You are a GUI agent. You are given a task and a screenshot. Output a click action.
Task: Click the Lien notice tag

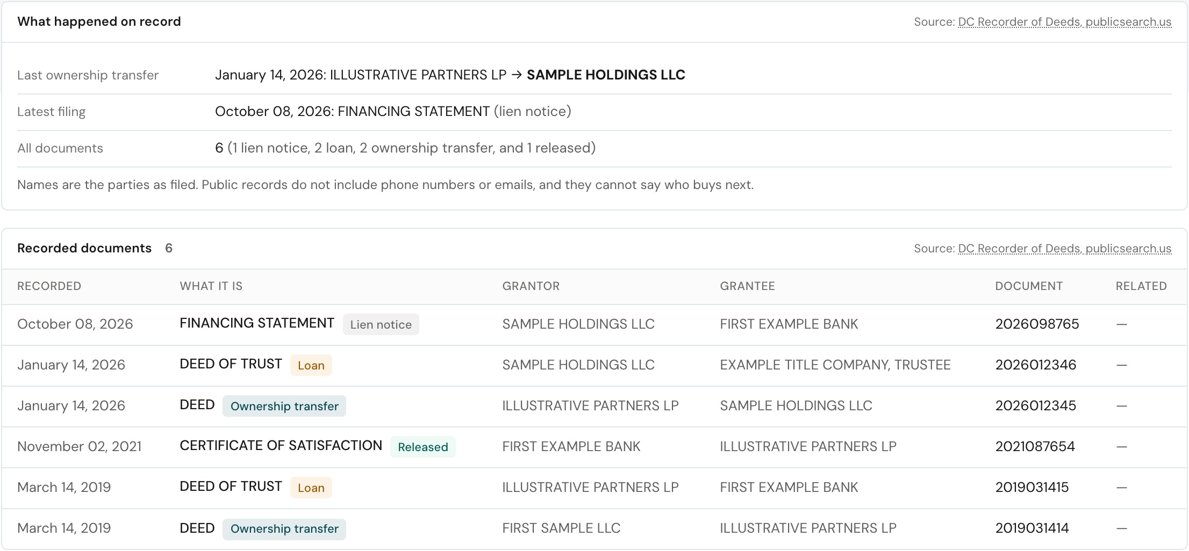pyautogui.click(x=381, y=324)
